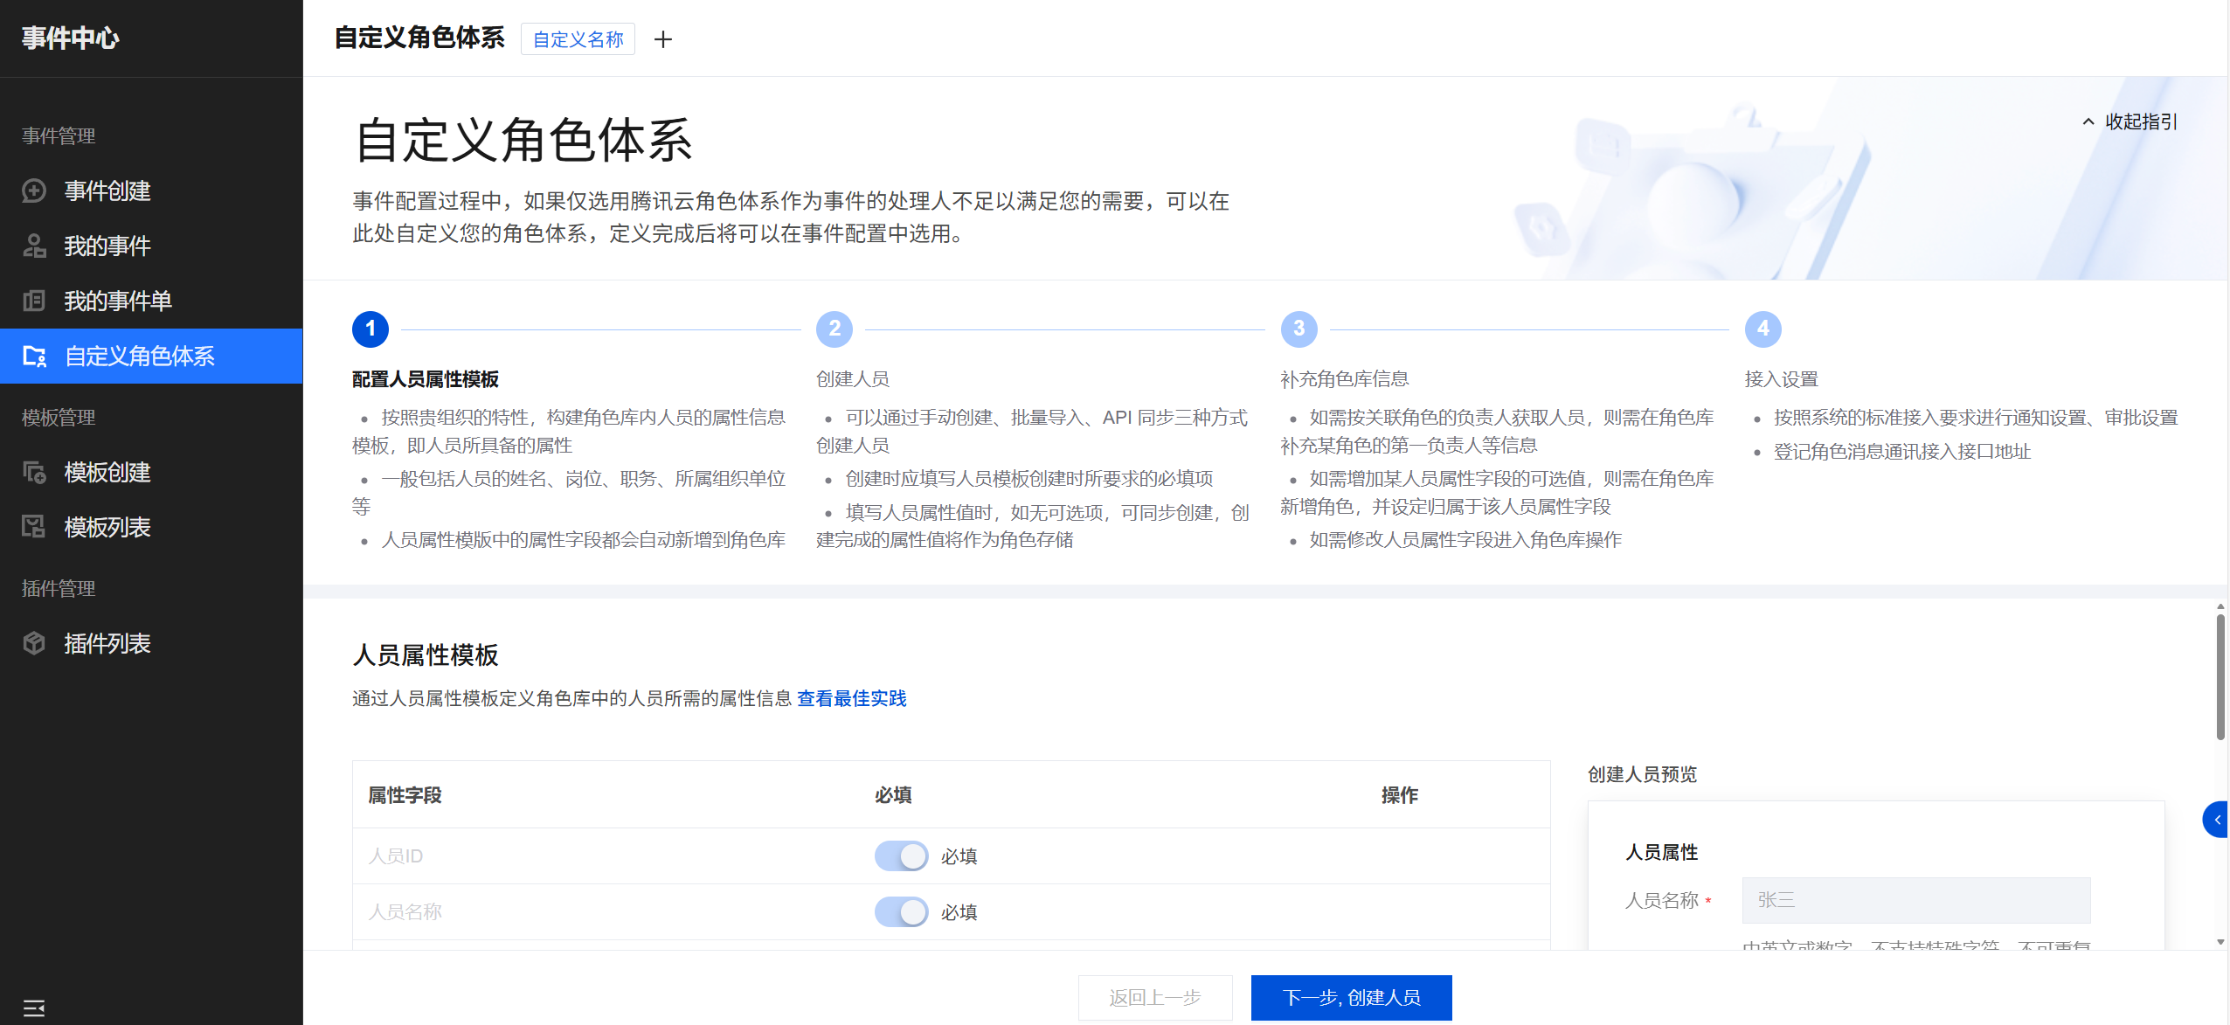Click the page vertical scrollbar thumb

pos(2220,676)
